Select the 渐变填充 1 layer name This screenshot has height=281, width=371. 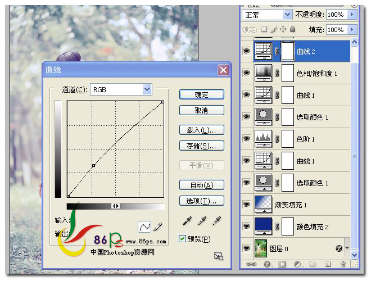click(x=291, y=205)
